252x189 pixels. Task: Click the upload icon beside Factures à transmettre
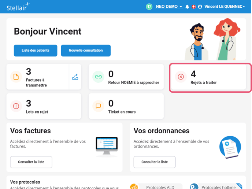(x=75, y=77)
